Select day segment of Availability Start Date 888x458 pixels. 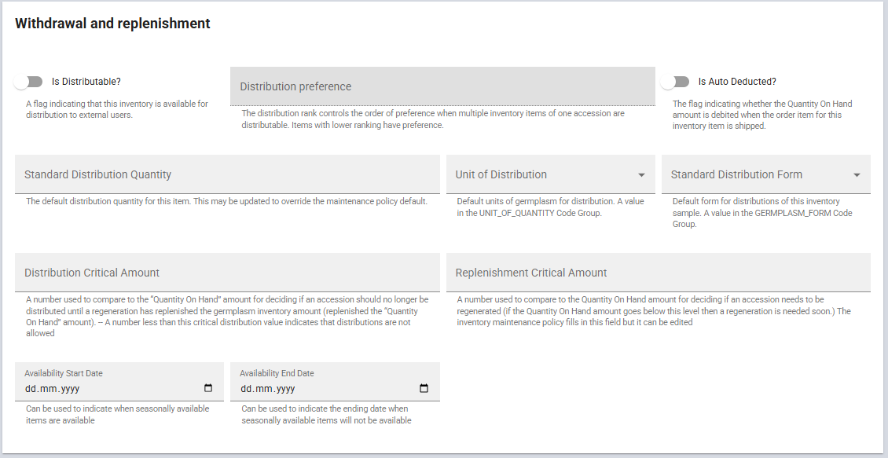31,389
